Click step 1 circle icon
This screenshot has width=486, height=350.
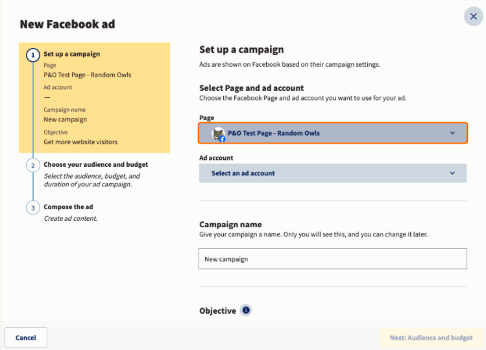(33, 55)
